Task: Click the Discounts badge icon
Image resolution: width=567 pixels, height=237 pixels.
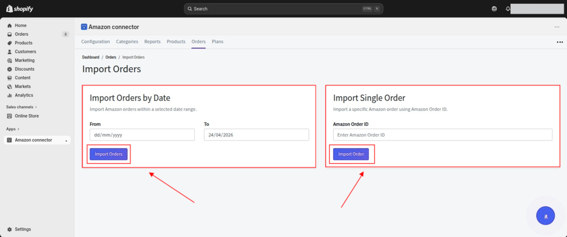Action: click(10, 69)
